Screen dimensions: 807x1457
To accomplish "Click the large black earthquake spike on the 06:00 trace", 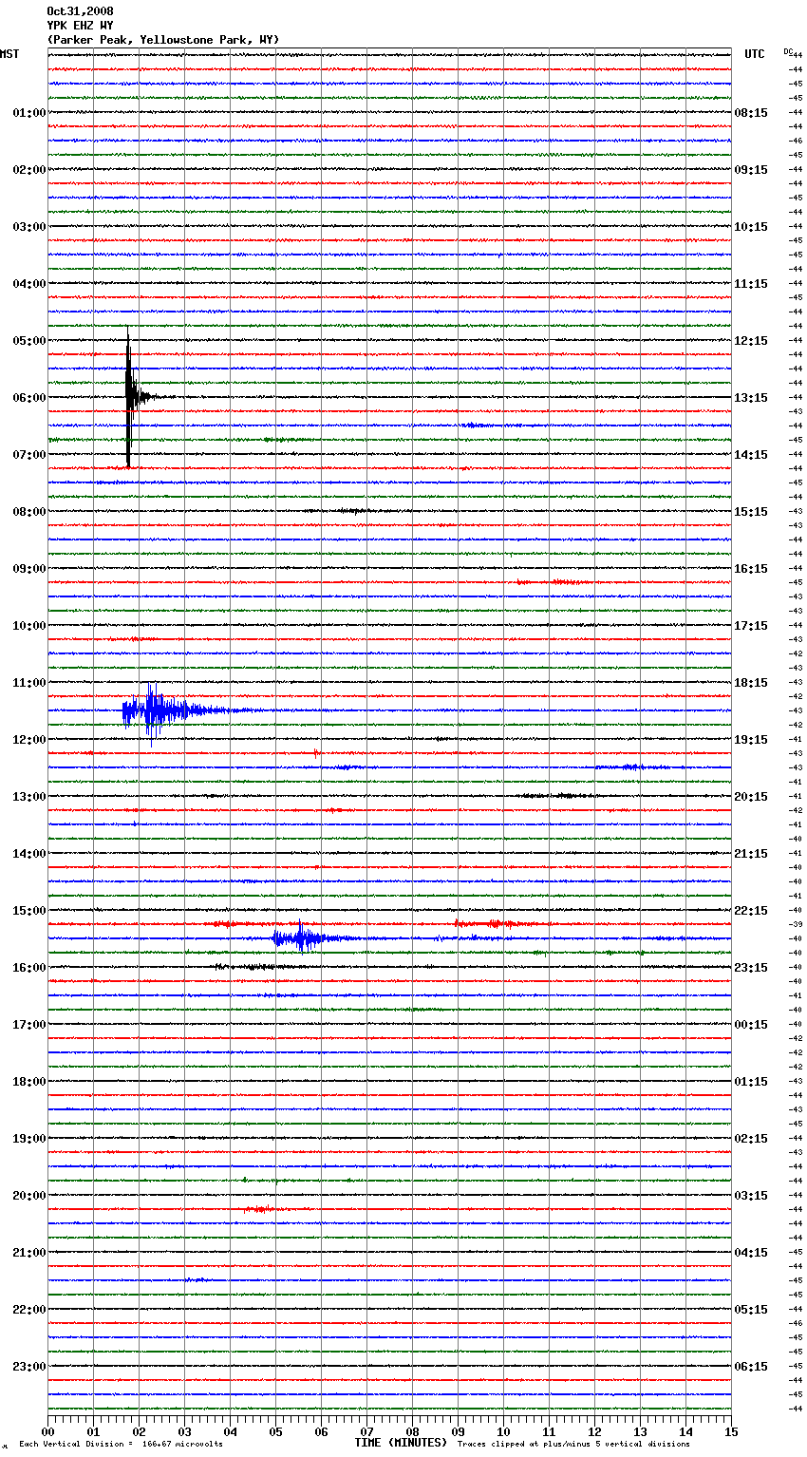I will pos(129,397).
